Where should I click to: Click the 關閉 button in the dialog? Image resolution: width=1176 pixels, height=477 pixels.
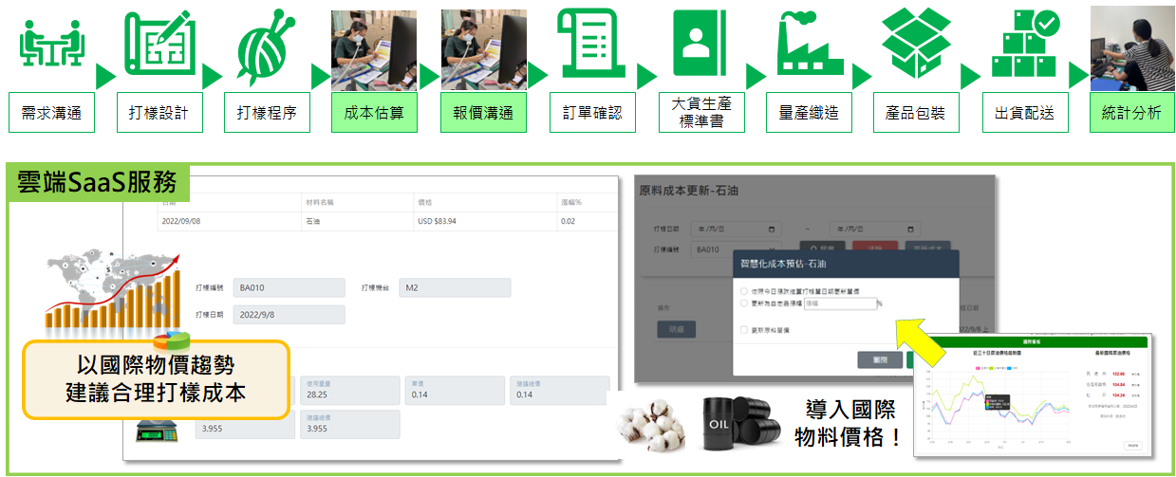pyautogui.click(x=879, y=360)
